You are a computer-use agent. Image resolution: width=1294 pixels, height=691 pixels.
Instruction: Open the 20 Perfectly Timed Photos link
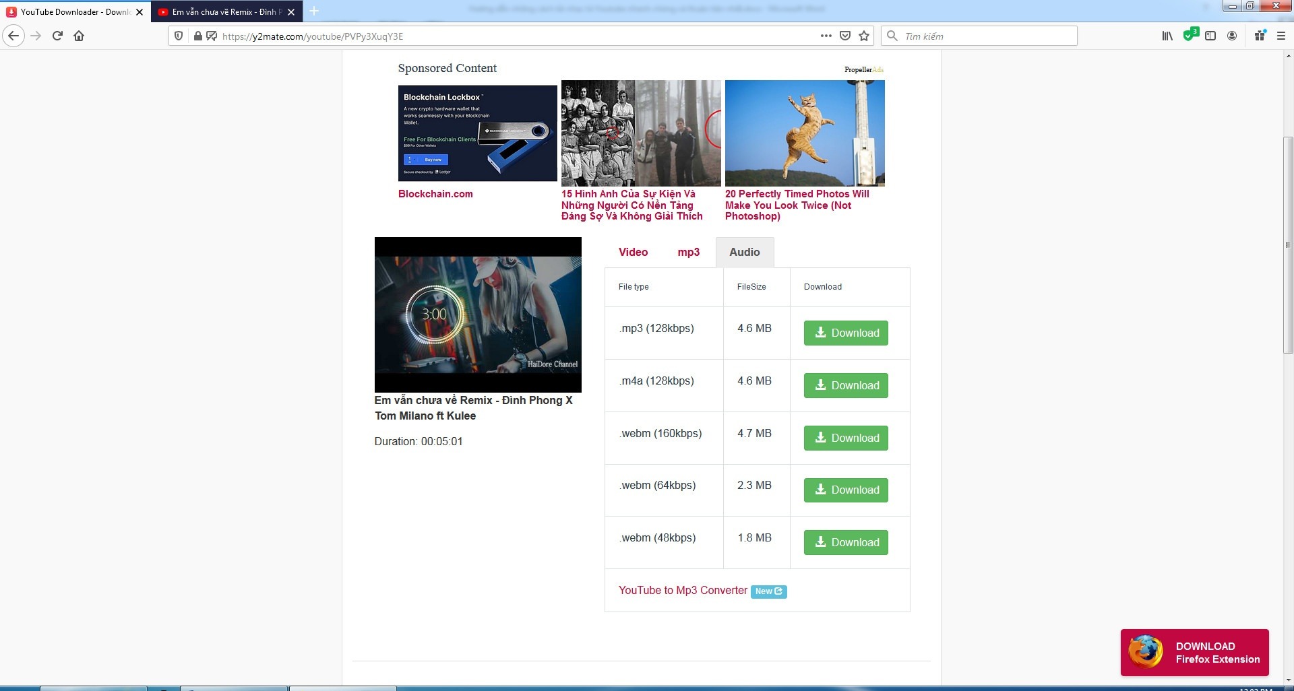click(797, 205)
